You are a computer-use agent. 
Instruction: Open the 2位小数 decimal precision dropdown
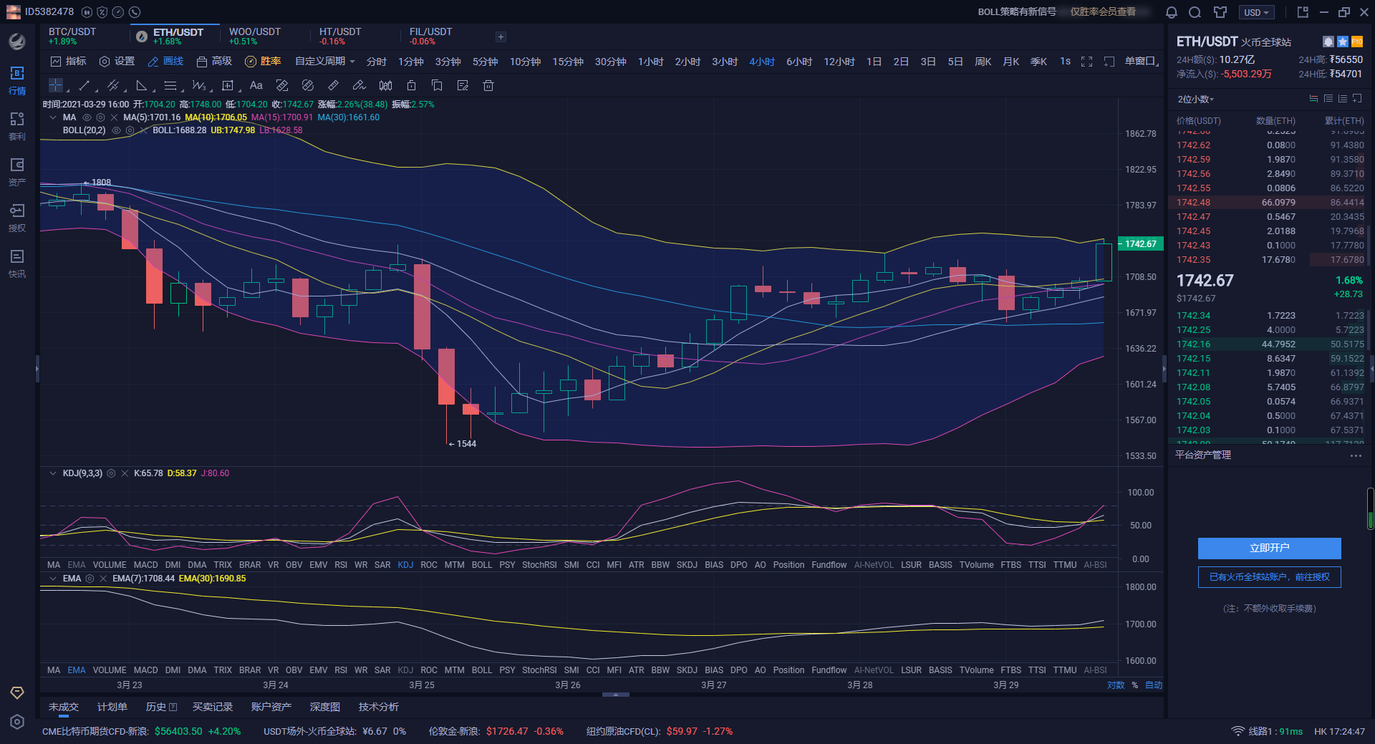(x=1196, y=99)
